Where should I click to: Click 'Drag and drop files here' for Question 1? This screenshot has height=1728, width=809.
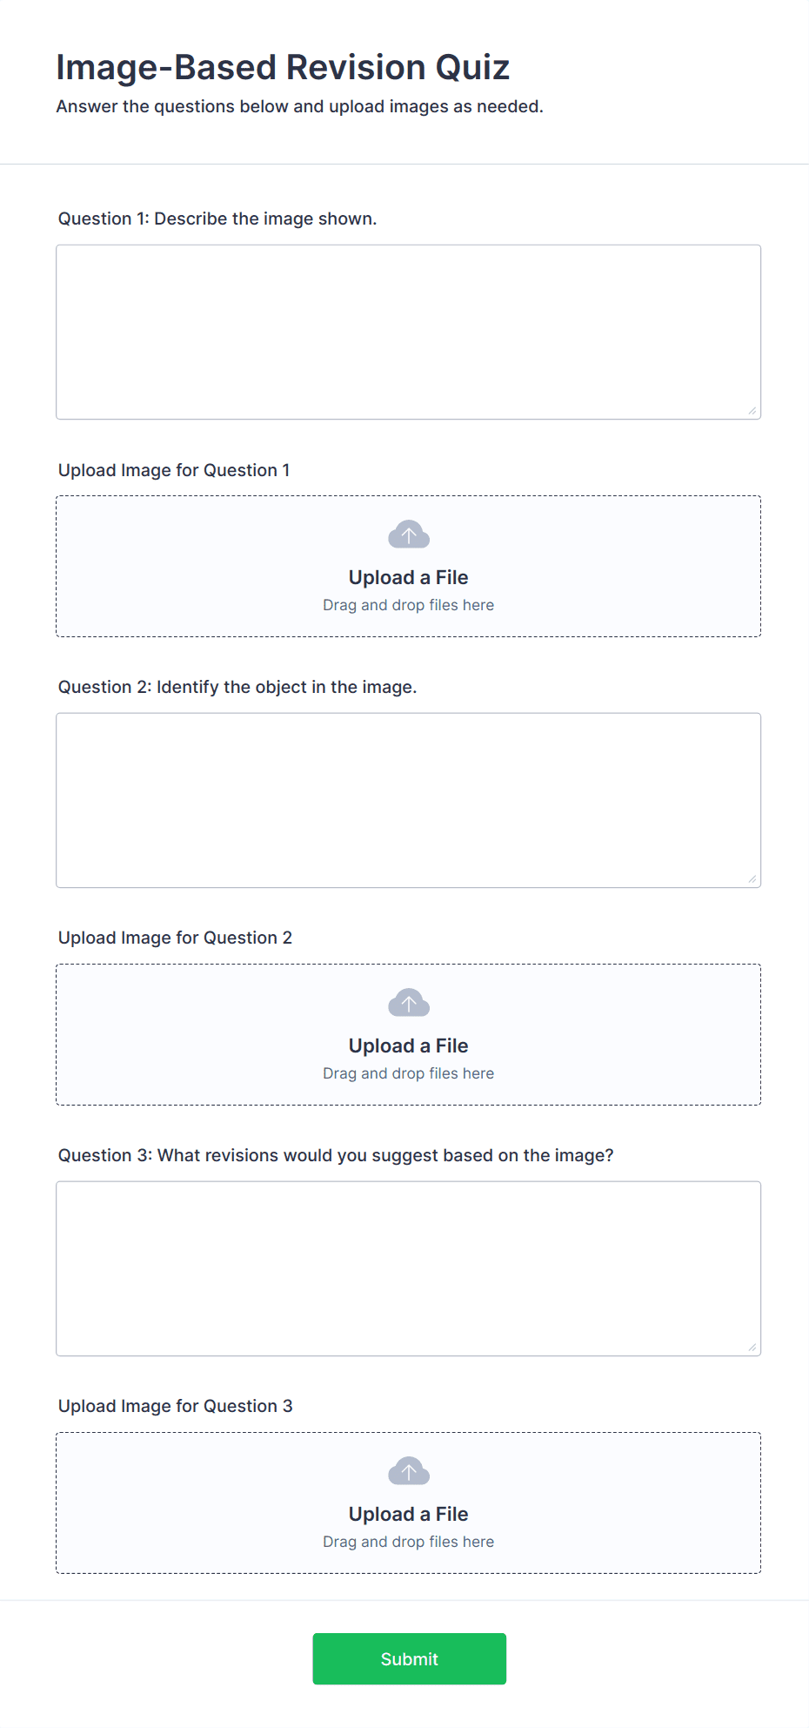pyautogui.click(x=408, y=605)
